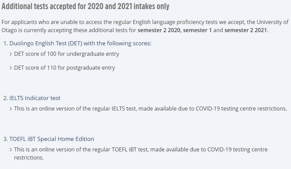Click the list number 1 marker
This screenshot has height=169, width=291.
[5, 44]
